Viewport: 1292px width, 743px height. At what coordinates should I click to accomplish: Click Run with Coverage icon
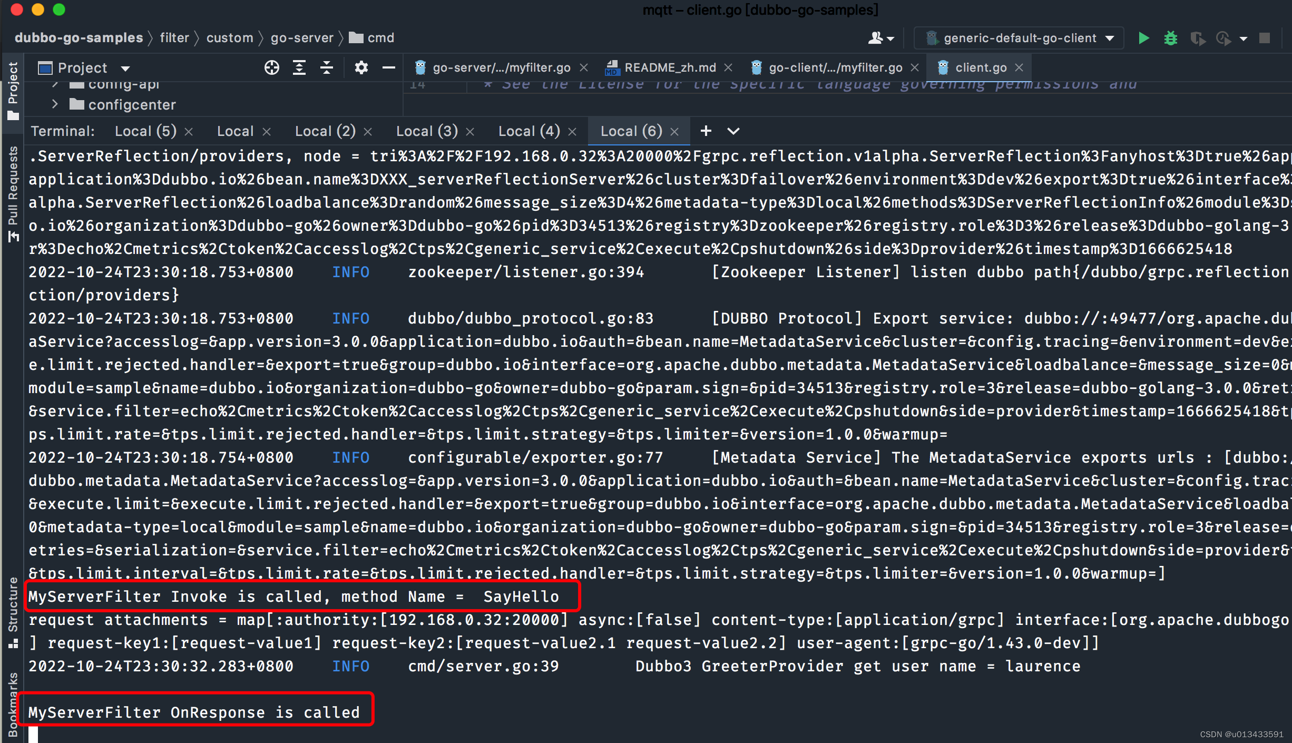click(1197, 38)
